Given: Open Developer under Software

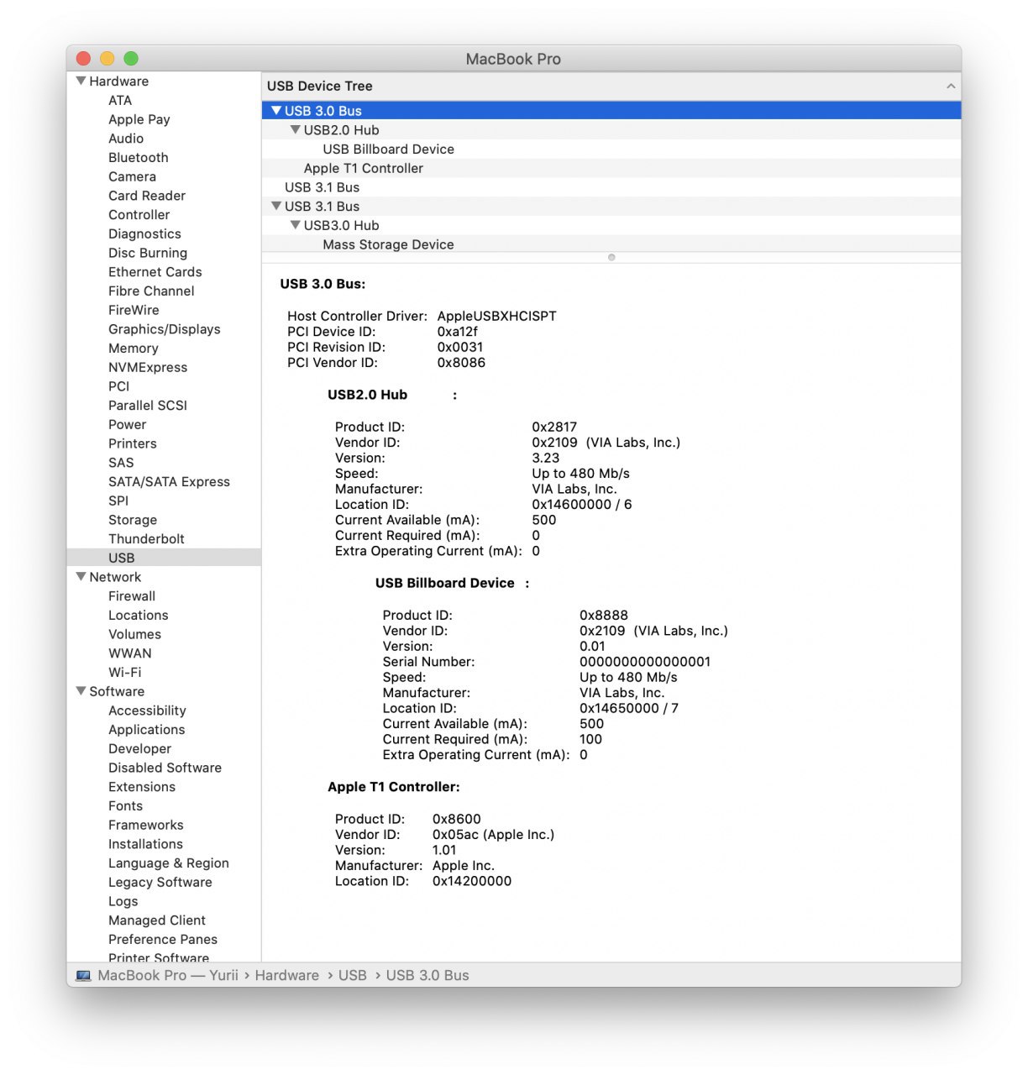Looking at the screenshot, I should [x=139, y=749].
